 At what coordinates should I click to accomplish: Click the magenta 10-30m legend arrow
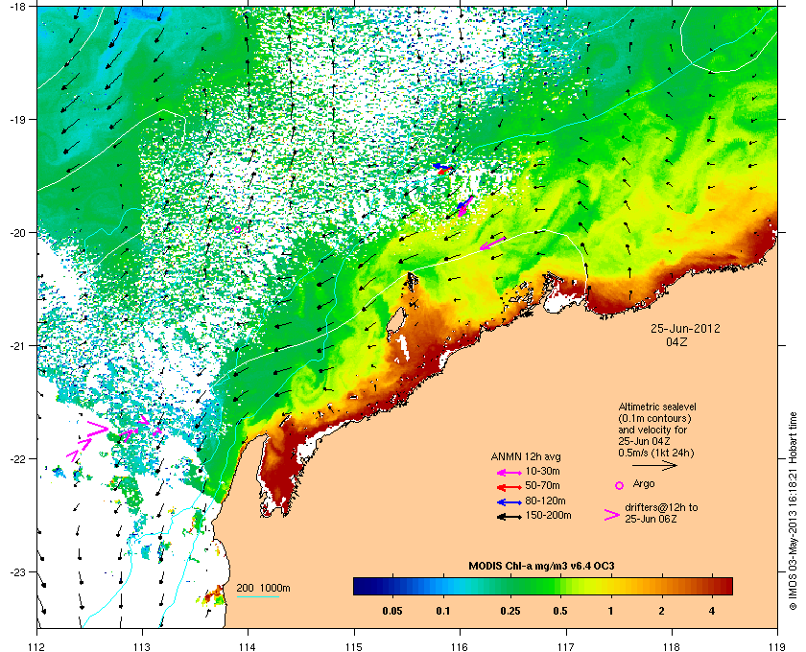click(x=510, y=472)
